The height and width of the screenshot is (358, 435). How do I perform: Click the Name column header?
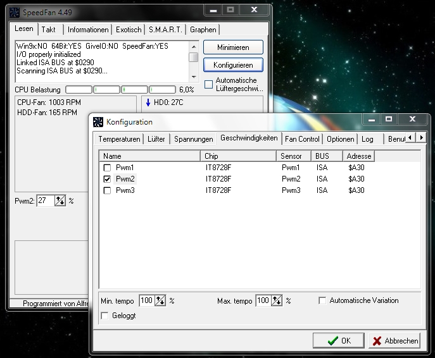coord(150,156)
